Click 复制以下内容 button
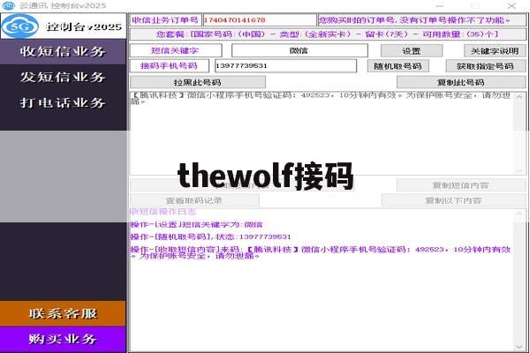The image size is (530, 353). point(454,200)
